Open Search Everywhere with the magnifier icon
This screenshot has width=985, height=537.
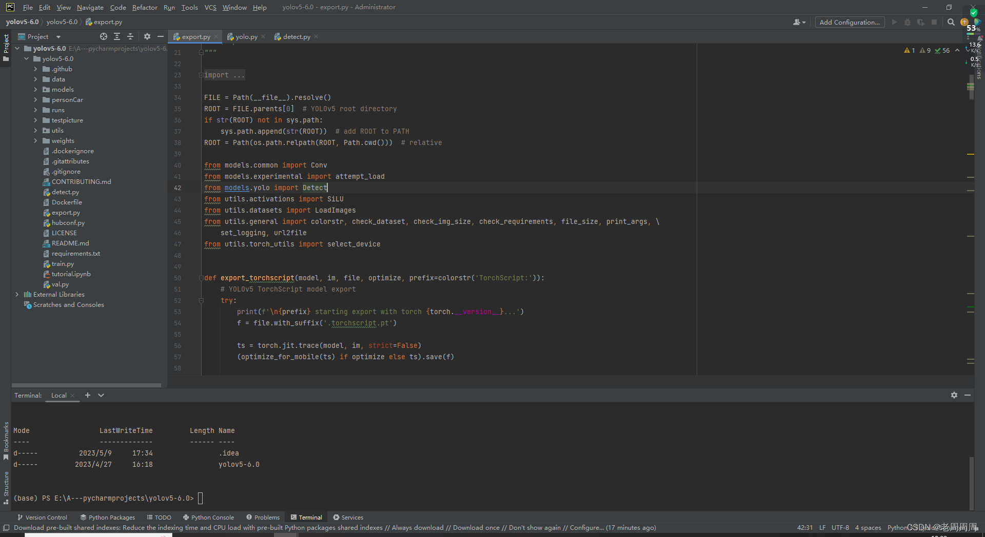click(951, 22)
